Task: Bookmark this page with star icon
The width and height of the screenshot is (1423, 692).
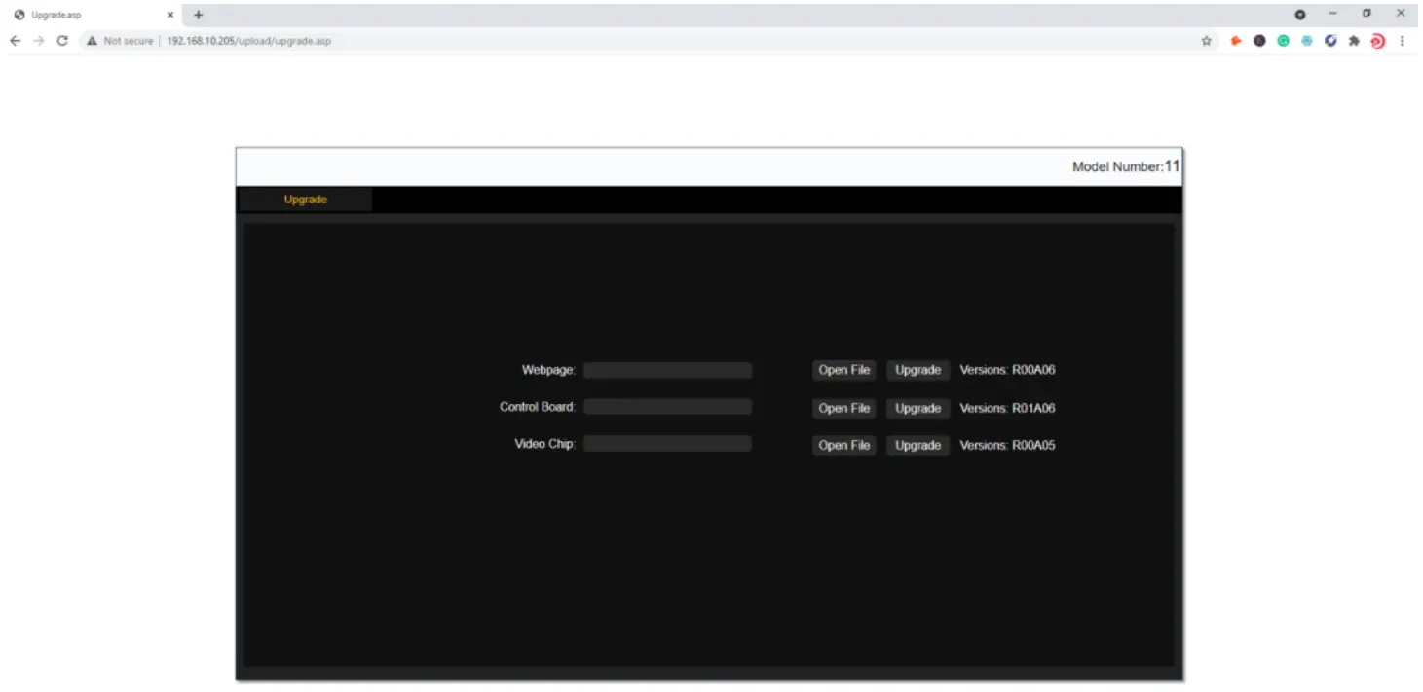Action: click(1207, 41)
